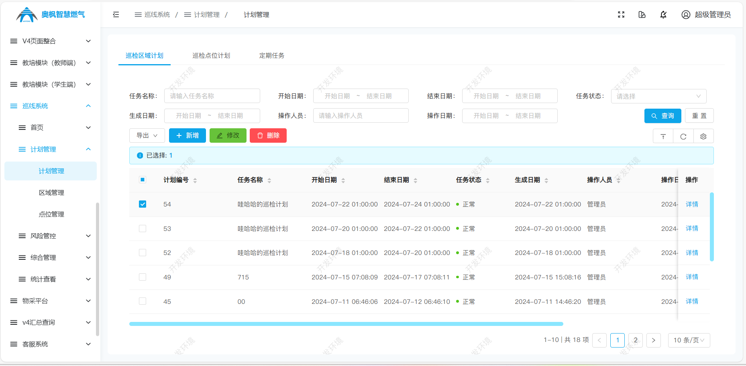Open table column settings gear icon
The image size is (746, 366).
pos(703,136)
